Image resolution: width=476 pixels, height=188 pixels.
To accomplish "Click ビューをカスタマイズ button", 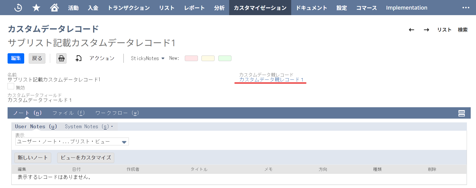I will coord(86,158).
